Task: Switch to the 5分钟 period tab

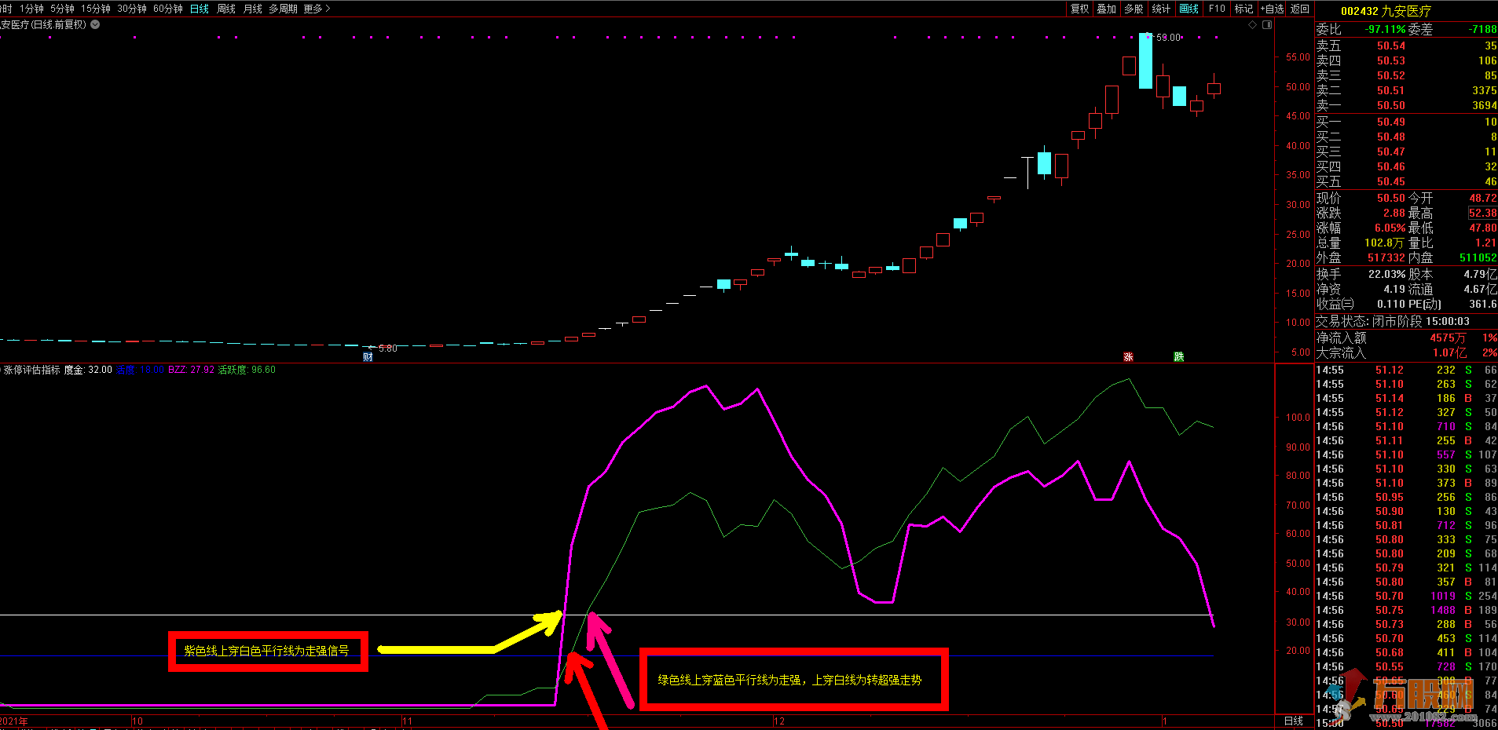Action: click(62, 9)
